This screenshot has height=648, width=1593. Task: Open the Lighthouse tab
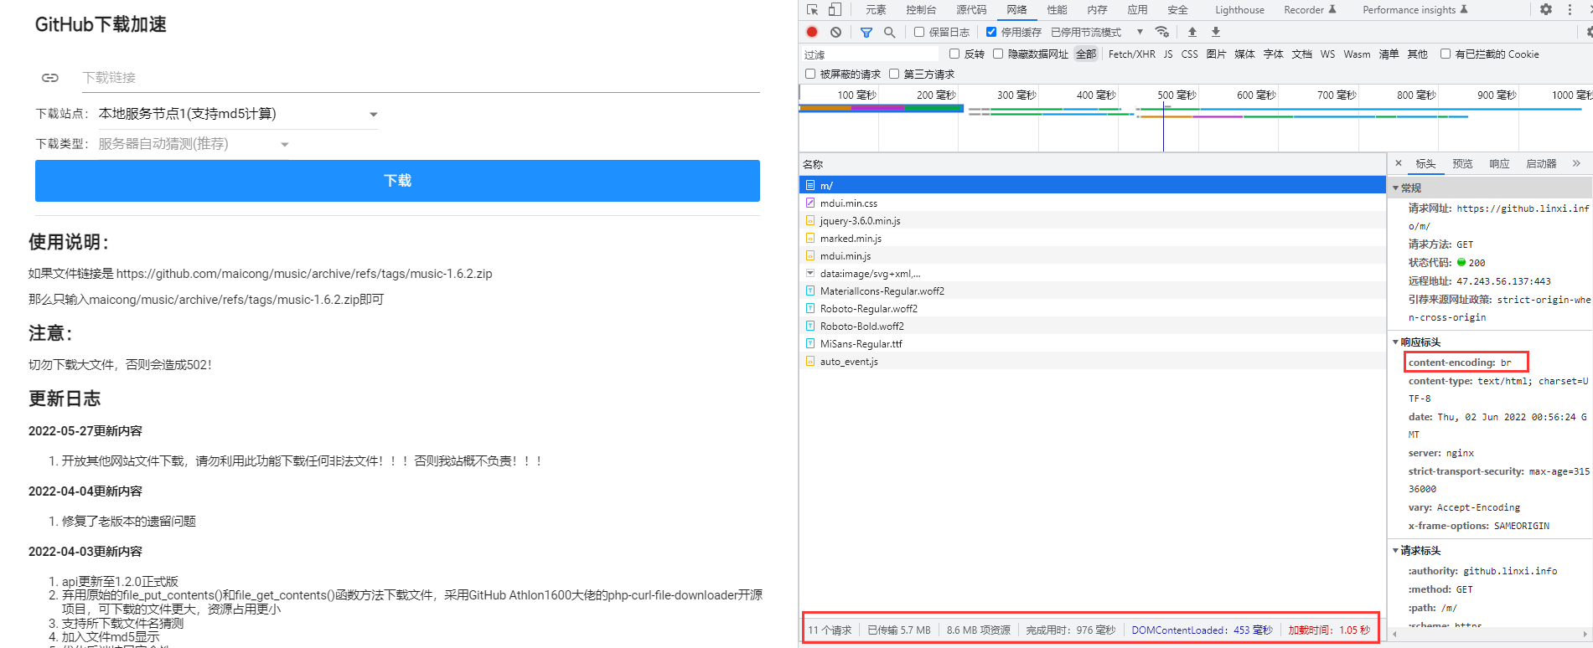[x=1239, y=9]
